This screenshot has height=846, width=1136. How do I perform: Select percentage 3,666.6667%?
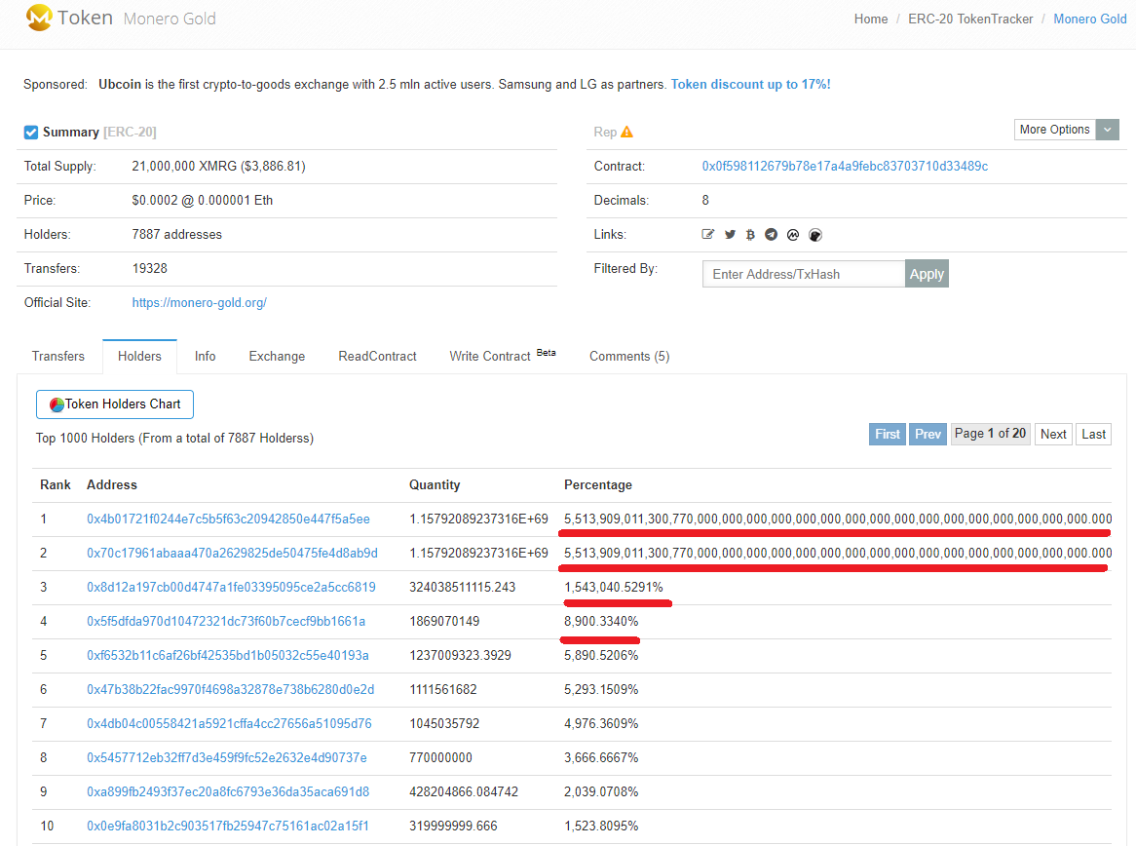(x=601, y=757)
